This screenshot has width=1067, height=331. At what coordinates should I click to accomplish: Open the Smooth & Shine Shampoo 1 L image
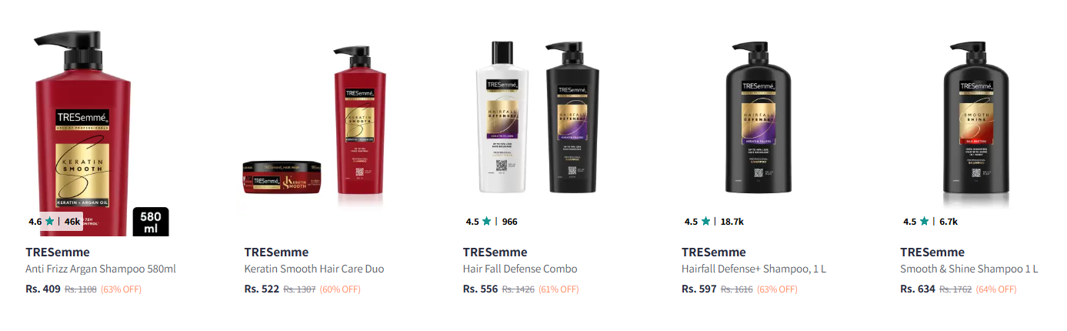(x=972, y=131)
